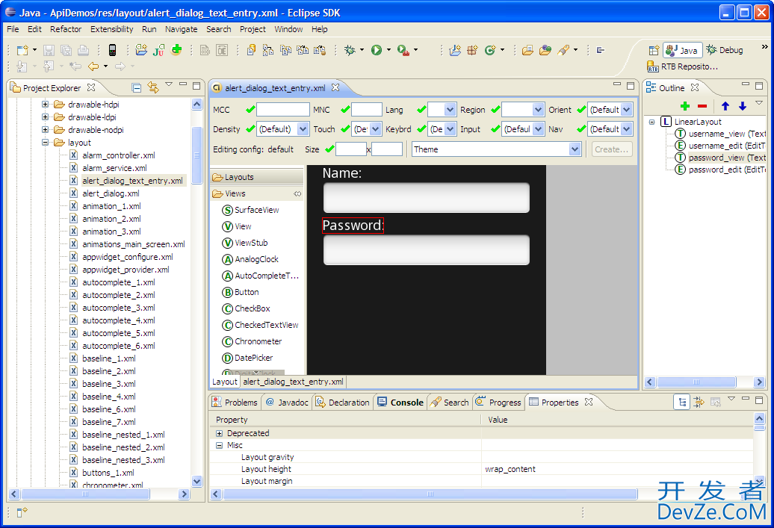Click the flashlight Search icon in the toolbar
This screenshot has height=528, width=774.
[x=563, y=50]
